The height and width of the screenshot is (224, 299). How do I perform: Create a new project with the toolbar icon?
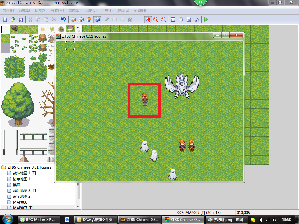click(5, 20)
